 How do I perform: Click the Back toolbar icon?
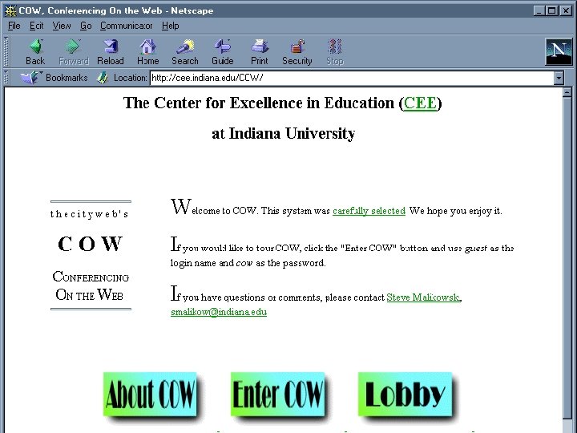coord(36,52)
